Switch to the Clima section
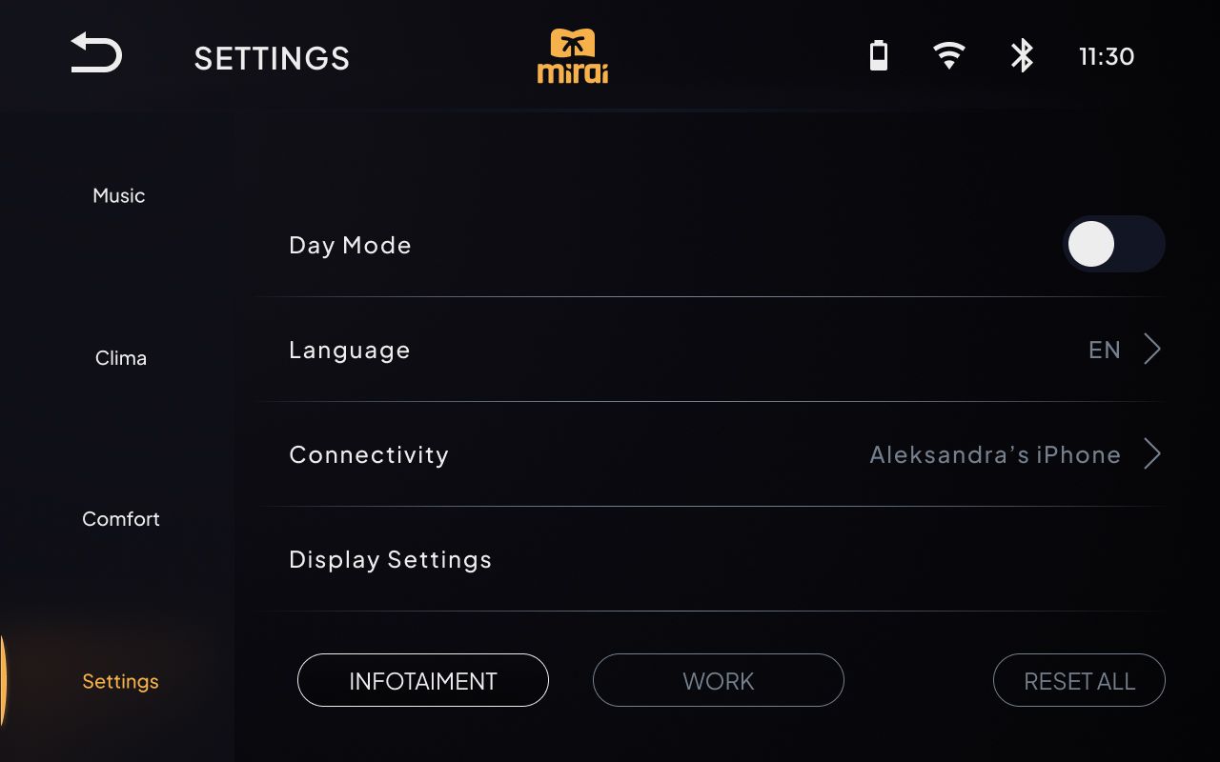This screenshot has width=1220, height=762. pos(121,358)
